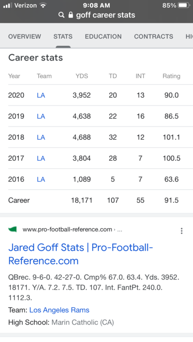Tap the search magnifier icon in address bar
193x342 pixels.
[x=62, y=15]
